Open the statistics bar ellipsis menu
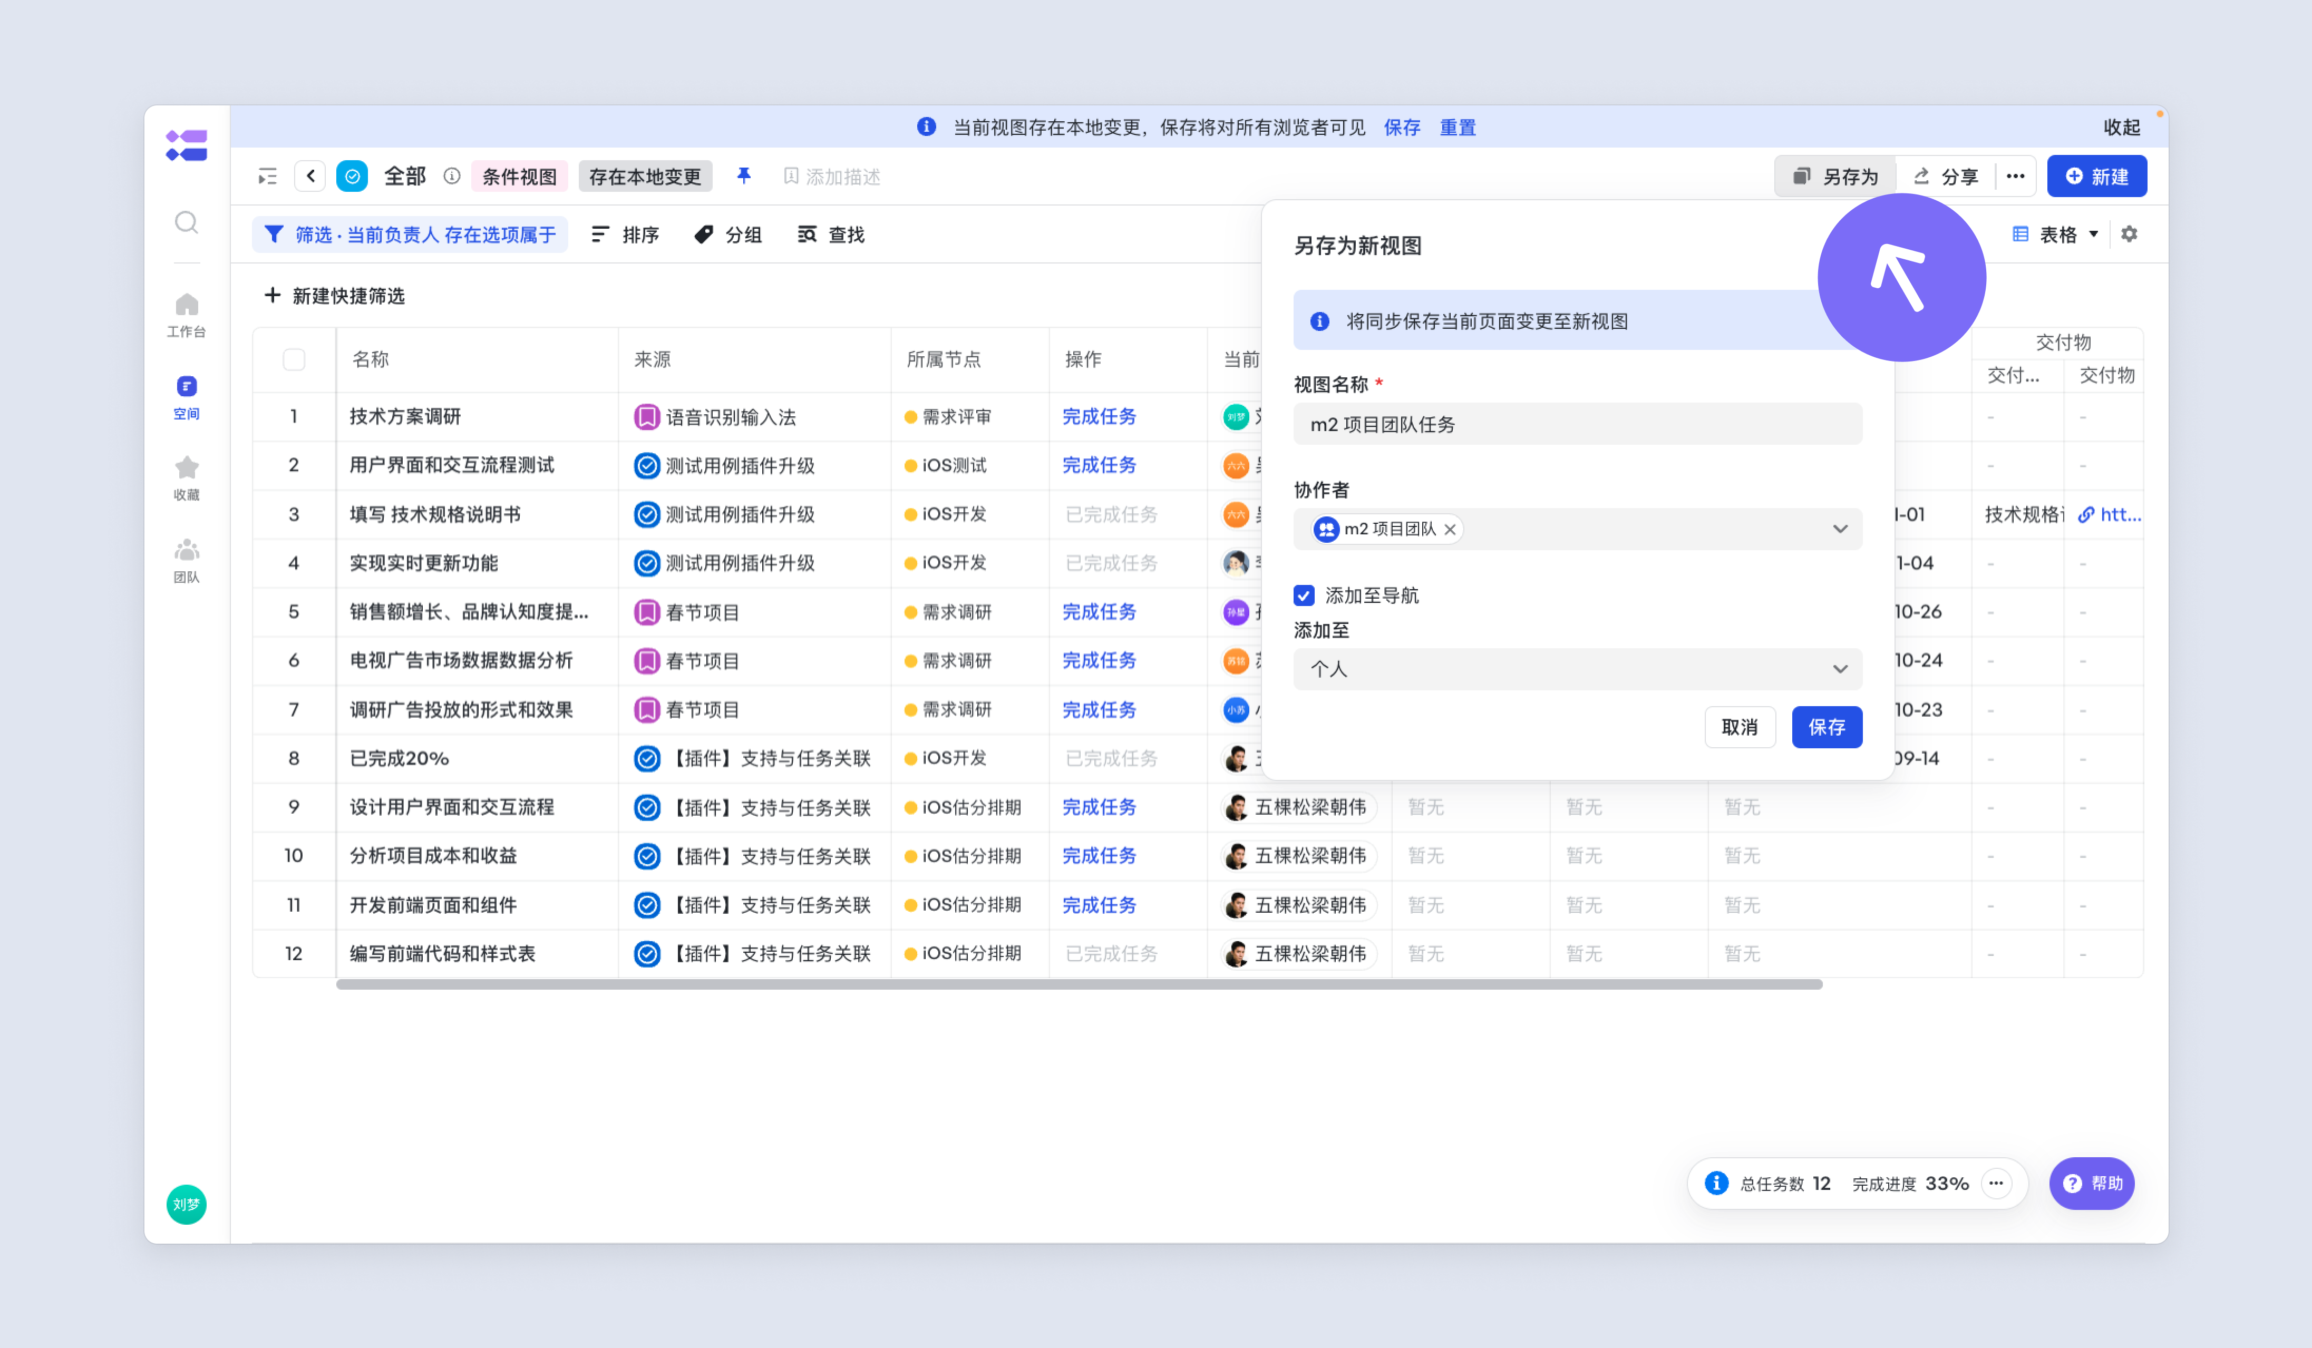 click(x=1996, y=1183)
